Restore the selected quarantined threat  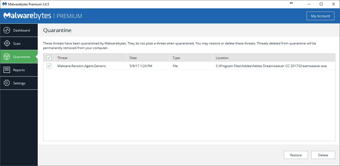coord(296,155)
